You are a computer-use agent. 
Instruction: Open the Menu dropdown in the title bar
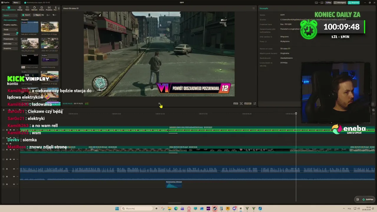click(x=16, y=3)
